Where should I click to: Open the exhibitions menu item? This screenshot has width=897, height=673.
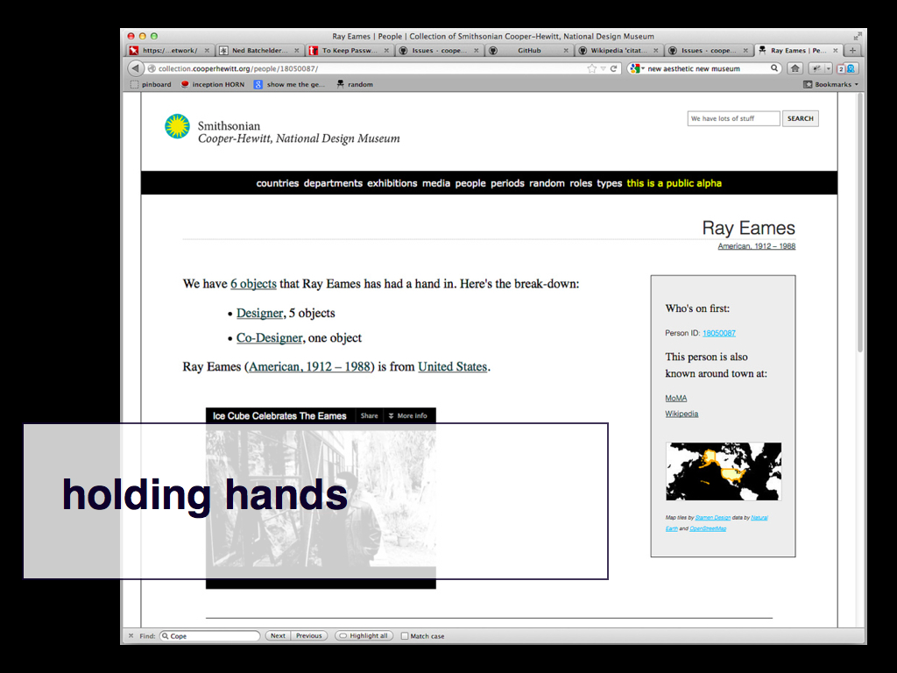click(392, 183)
